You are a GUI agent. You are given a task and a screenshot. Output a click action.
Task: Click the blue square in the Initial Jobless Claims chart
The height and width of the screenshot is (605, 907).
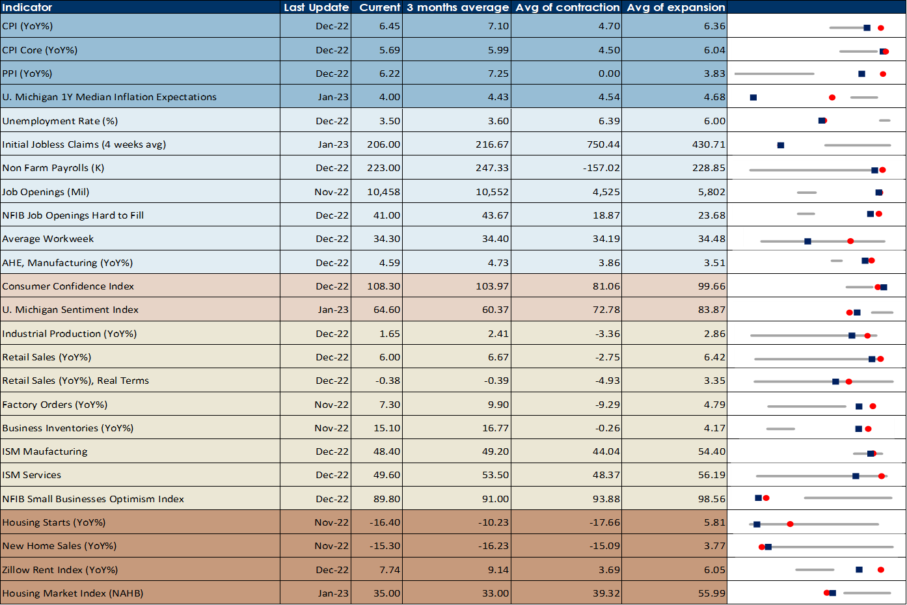coord(781,145)
